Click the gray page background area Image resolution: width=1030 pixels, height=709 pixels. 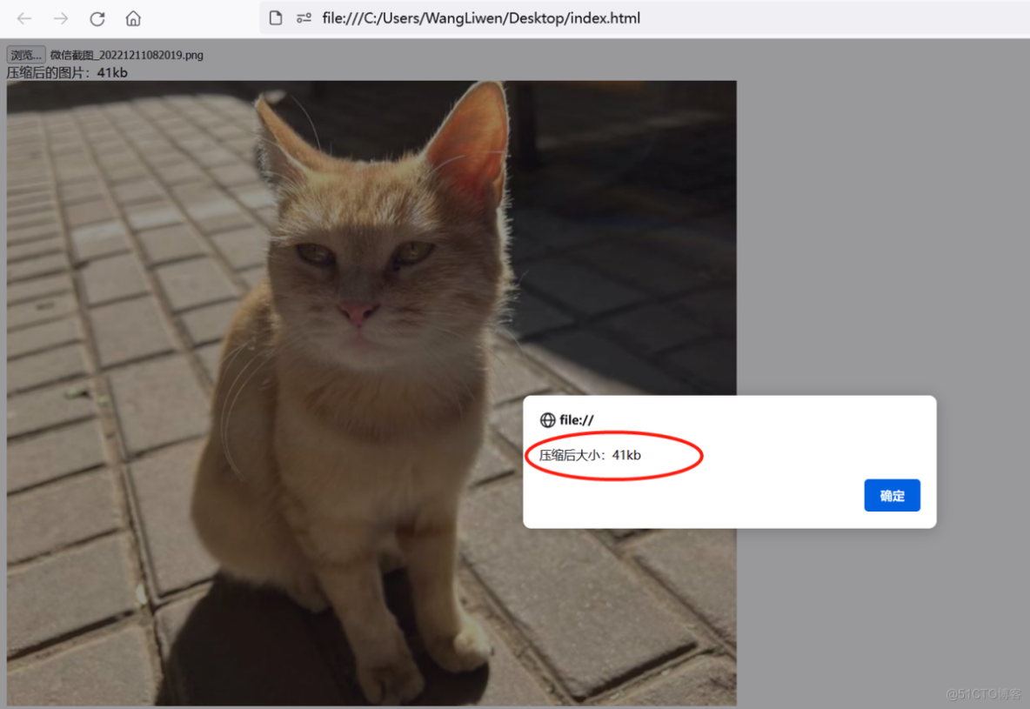[x=870, y=217]
